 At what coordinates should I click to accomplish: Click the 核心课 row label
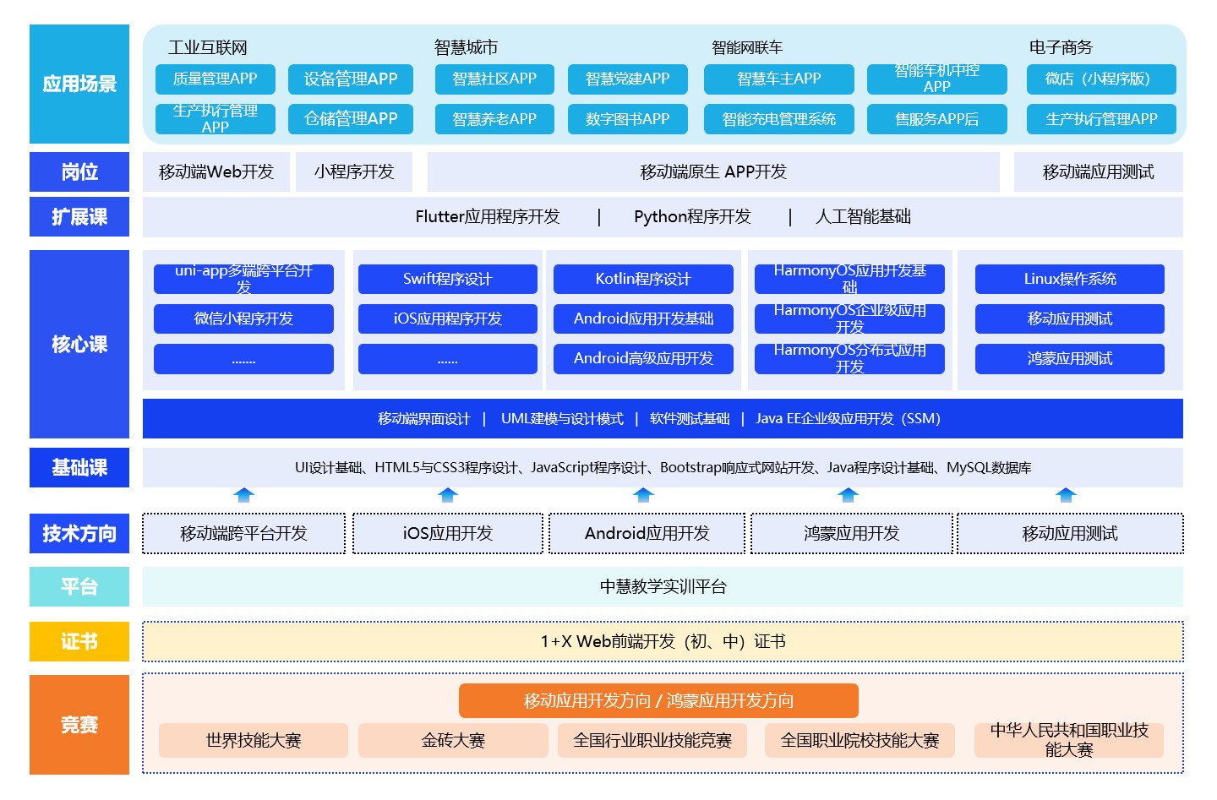pos(79,344)
